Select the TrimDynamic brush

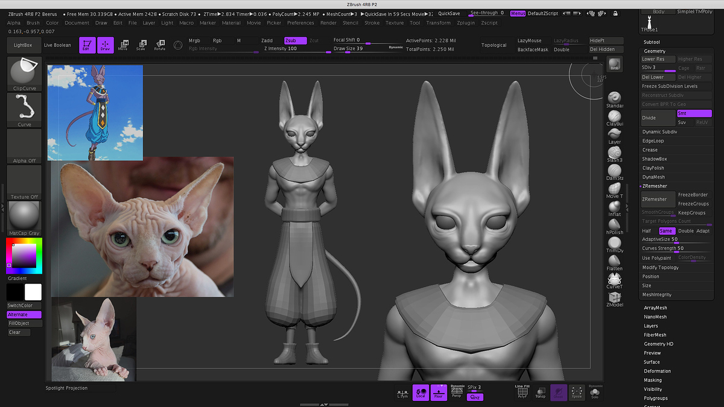point(614,244)
